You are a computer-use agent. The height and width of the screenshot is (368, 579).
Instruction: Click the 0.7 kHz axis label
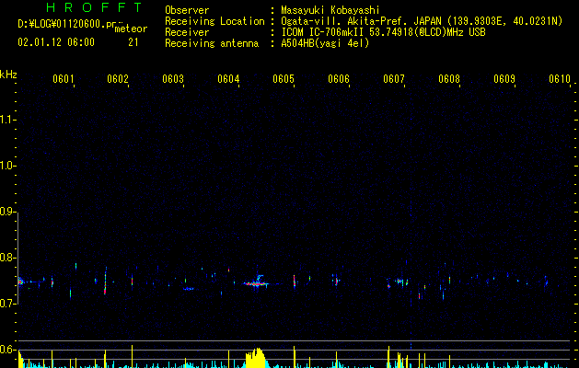tap(7, 304)
